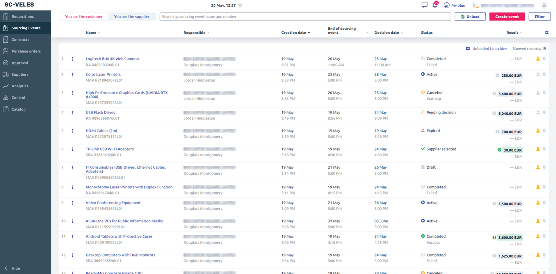Open the user profile avatar icon
Image resolution: width=556 pixels, height=274 pixels.
coord(544,5)
